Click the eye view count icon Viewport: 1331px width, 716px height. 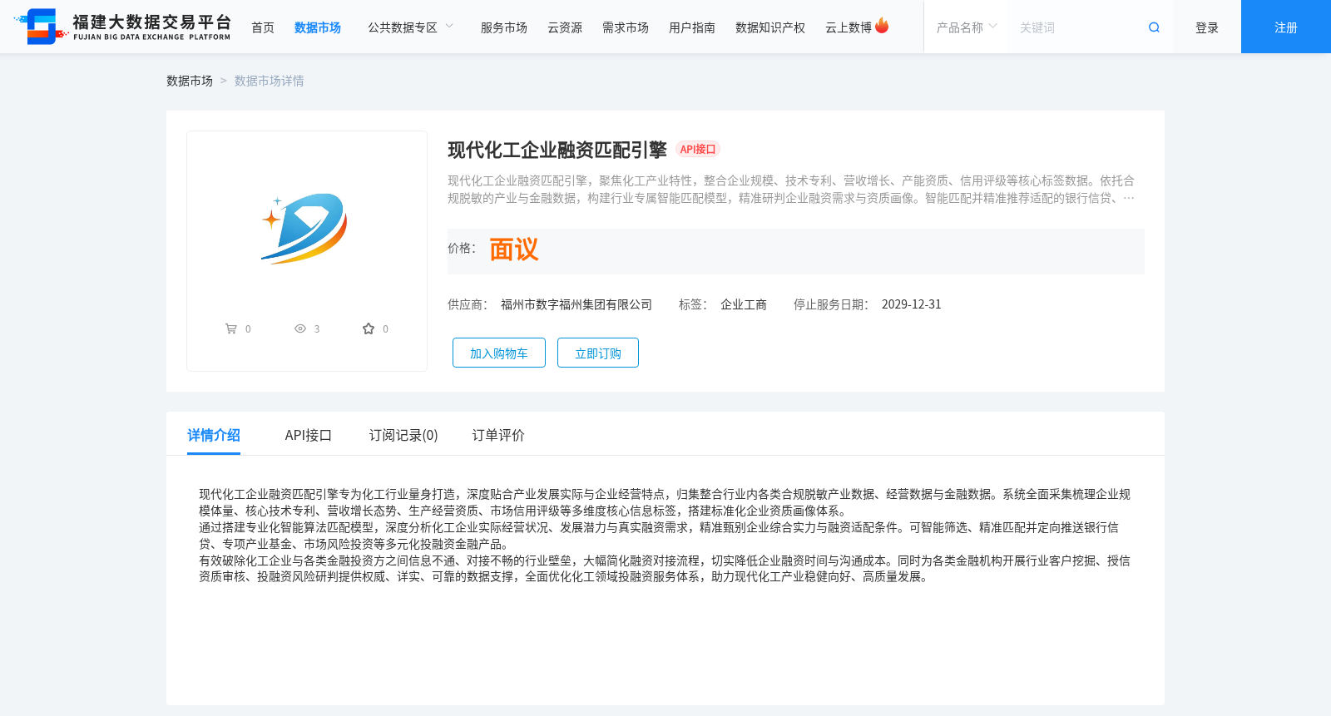(300, 328)
